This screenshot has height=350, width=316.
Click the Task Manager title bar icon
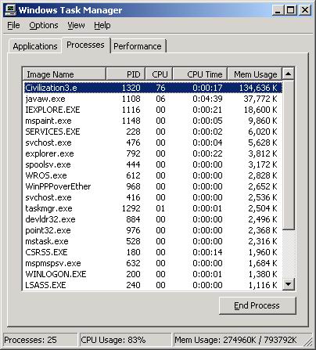pyautogui.click(x=10, y=10)
